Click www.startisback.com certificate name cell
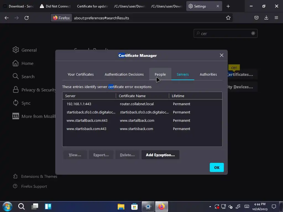Screen dimensions: 283x212 [x=137, y=129]
